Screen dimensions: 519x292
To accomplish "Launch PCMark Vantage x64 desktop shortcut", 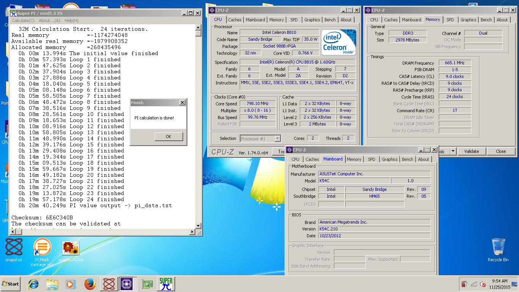I will click(x=42, y=252).
